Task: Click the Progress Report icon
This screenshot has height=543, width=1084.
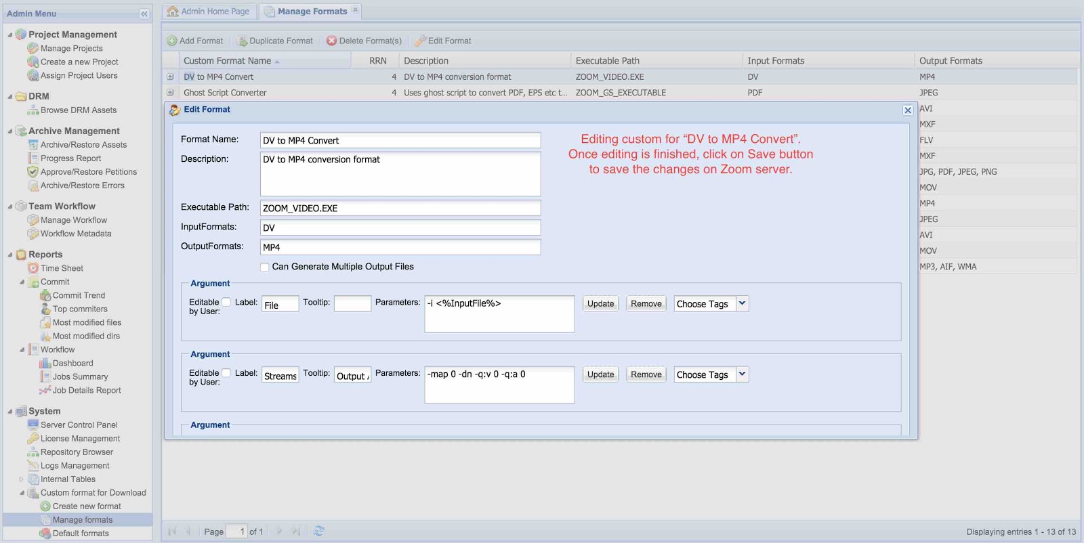Action: pos(33,158)
